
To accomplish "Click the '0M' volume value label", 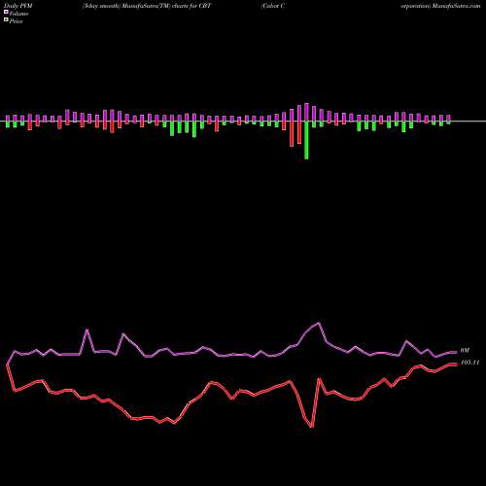I will coord(465,351).
